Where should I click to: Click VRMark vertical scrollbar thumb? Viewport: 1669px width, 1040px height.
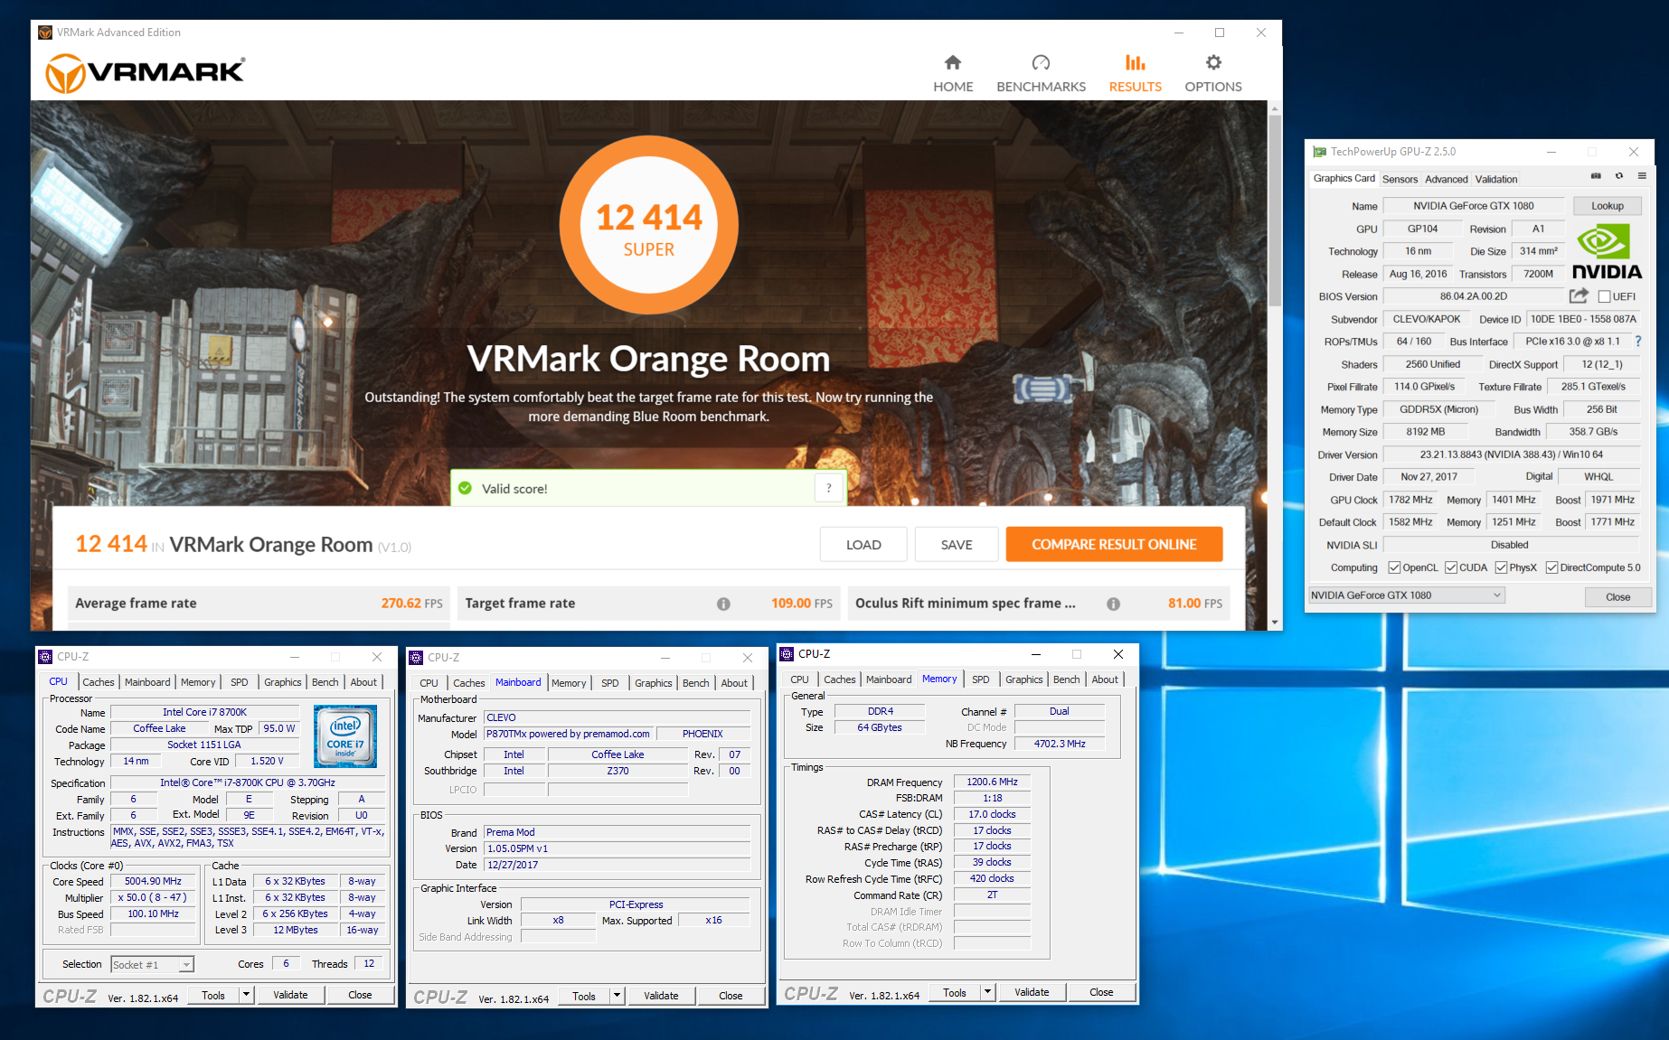(x=1275, y=211)
